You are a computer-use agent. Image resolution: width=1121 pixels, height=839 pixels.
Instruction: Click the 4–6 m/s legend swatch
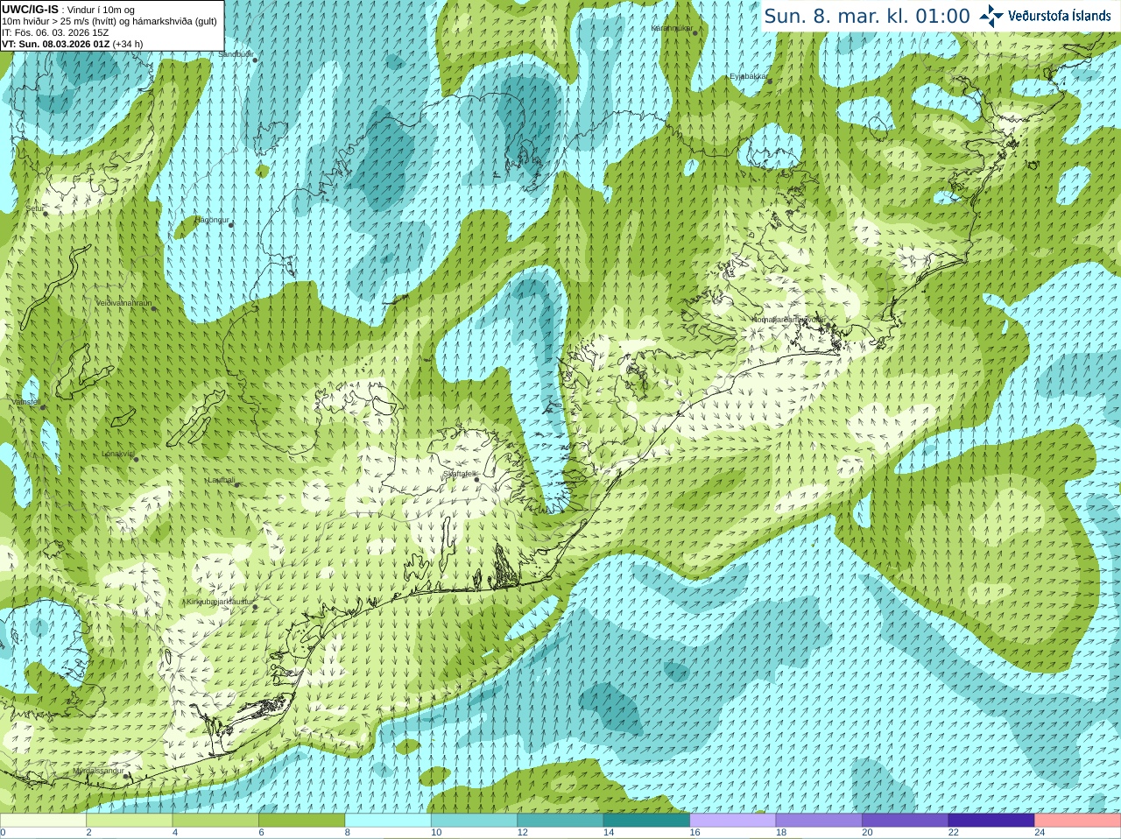click(x=215, y=821)
